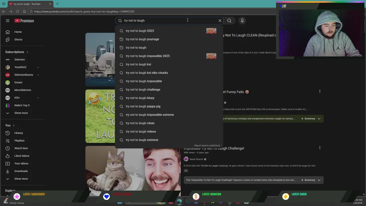This screenshot has width=366, height=206.
Task: Open the laughing emoji video thumbnail
Action: [100, 116]
